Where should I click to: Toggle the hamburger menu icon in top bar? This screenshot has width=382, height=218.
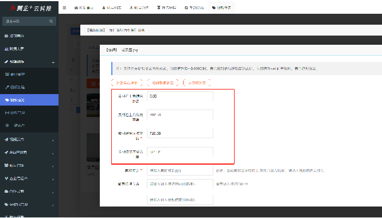[x=64, y=8]
